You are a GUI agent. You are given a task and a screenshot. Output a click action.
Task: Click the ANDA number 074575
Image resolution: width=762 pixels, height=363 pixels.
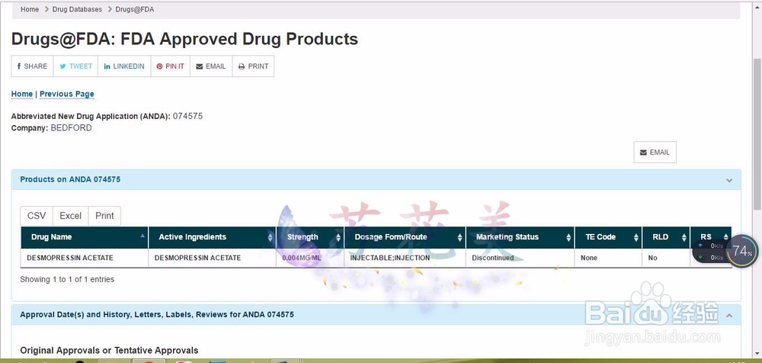[x=187, y=116]
